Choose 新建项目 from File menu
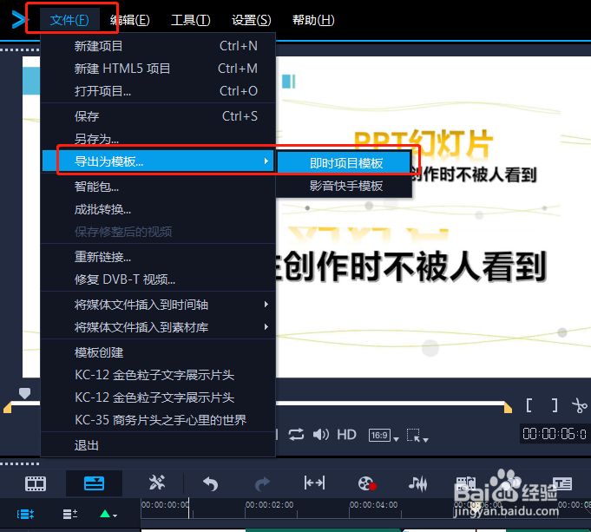The image size is (591, 532). (x=158, y=46)
